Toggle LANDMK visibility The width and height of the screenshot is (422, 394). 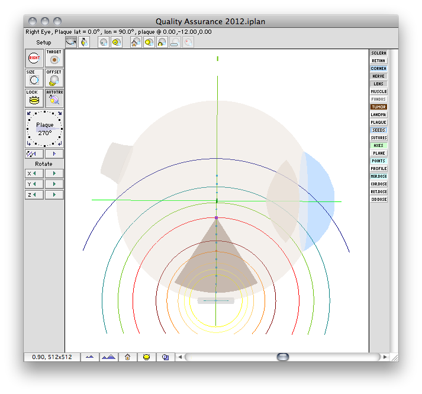click(x=379, y=115)
